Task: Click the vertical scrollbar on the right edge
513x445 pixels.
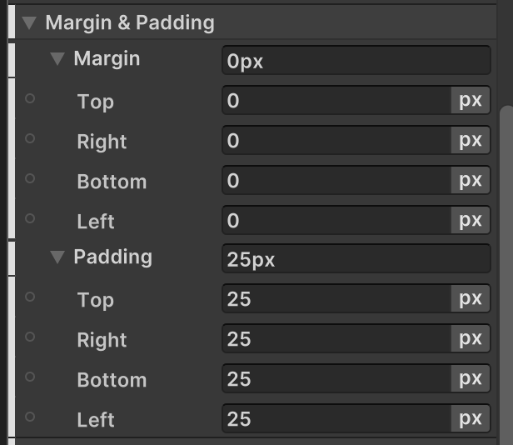Action: (506, 250)
